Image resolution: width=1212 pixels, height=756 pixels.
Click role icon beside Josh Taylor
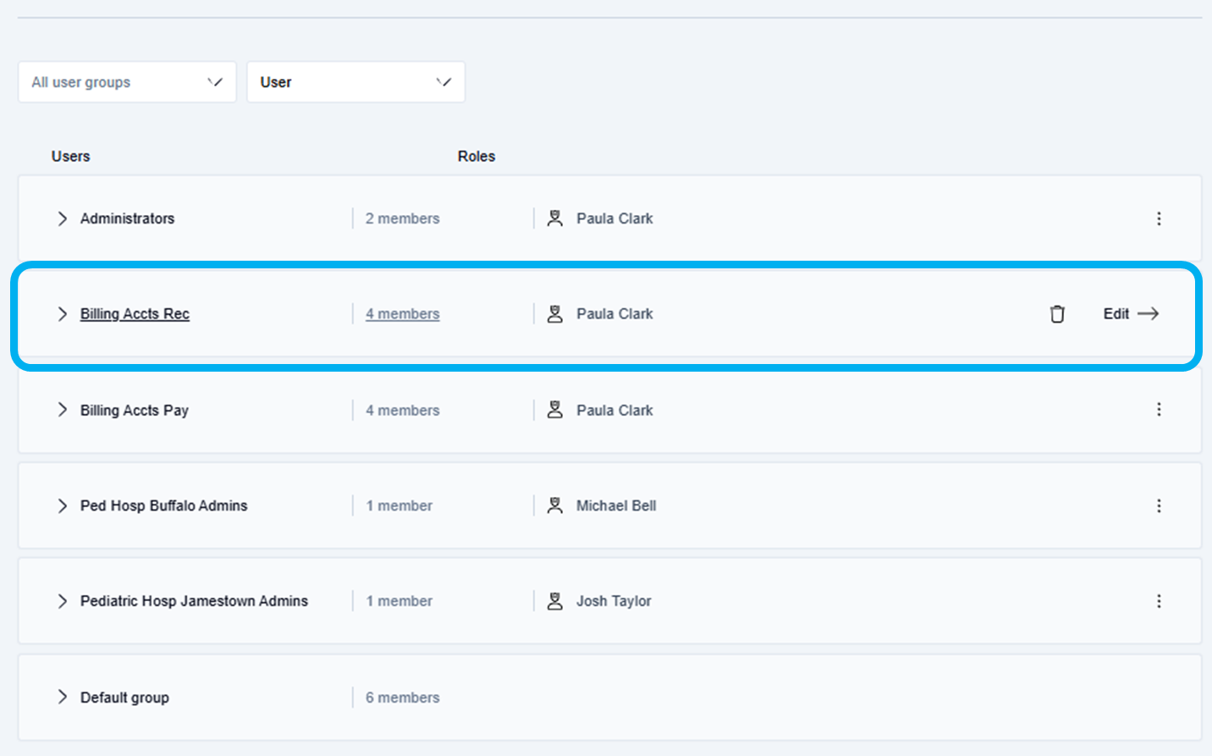point(555,601)
